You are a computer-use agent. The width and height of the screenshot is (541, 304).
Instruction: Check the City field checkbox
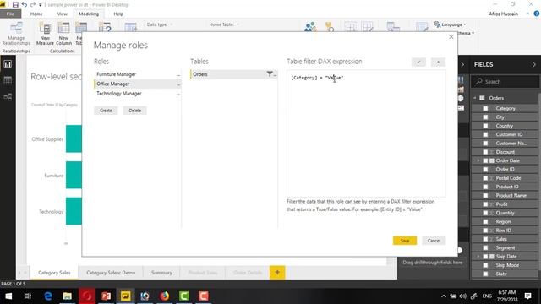pos(485,117)
